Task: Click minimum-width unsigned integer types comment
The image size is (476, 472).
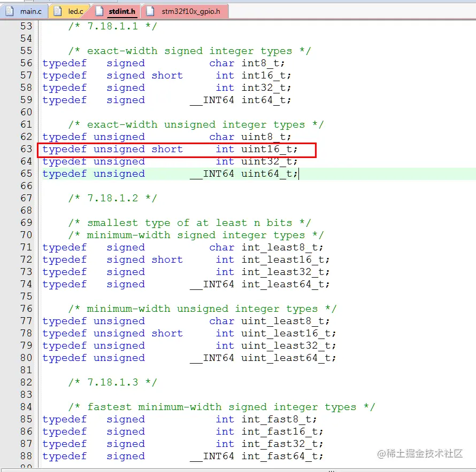Action: tap(203, 309)
